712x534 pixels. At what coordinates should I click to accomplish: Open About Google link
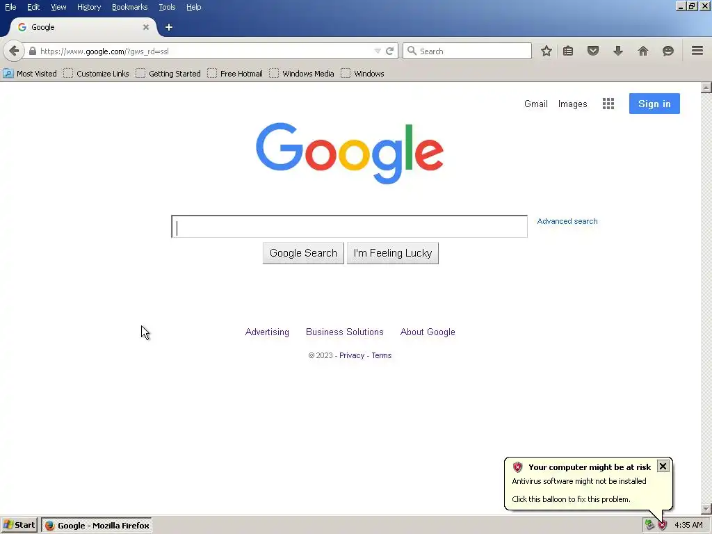428,332
